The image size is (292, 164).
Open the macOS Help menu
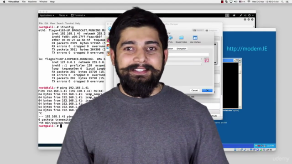tap(52, 2)
